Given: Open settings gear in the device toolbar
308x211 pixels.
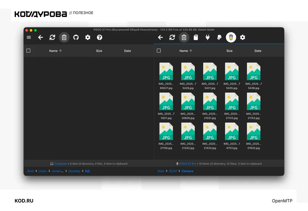Looking at the screenshot, I should click(x=242, y=37).
